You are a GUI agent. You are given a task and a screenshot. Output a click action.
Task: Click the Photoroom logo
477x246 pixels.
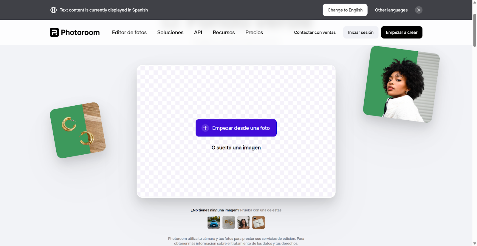coord(75,32)
